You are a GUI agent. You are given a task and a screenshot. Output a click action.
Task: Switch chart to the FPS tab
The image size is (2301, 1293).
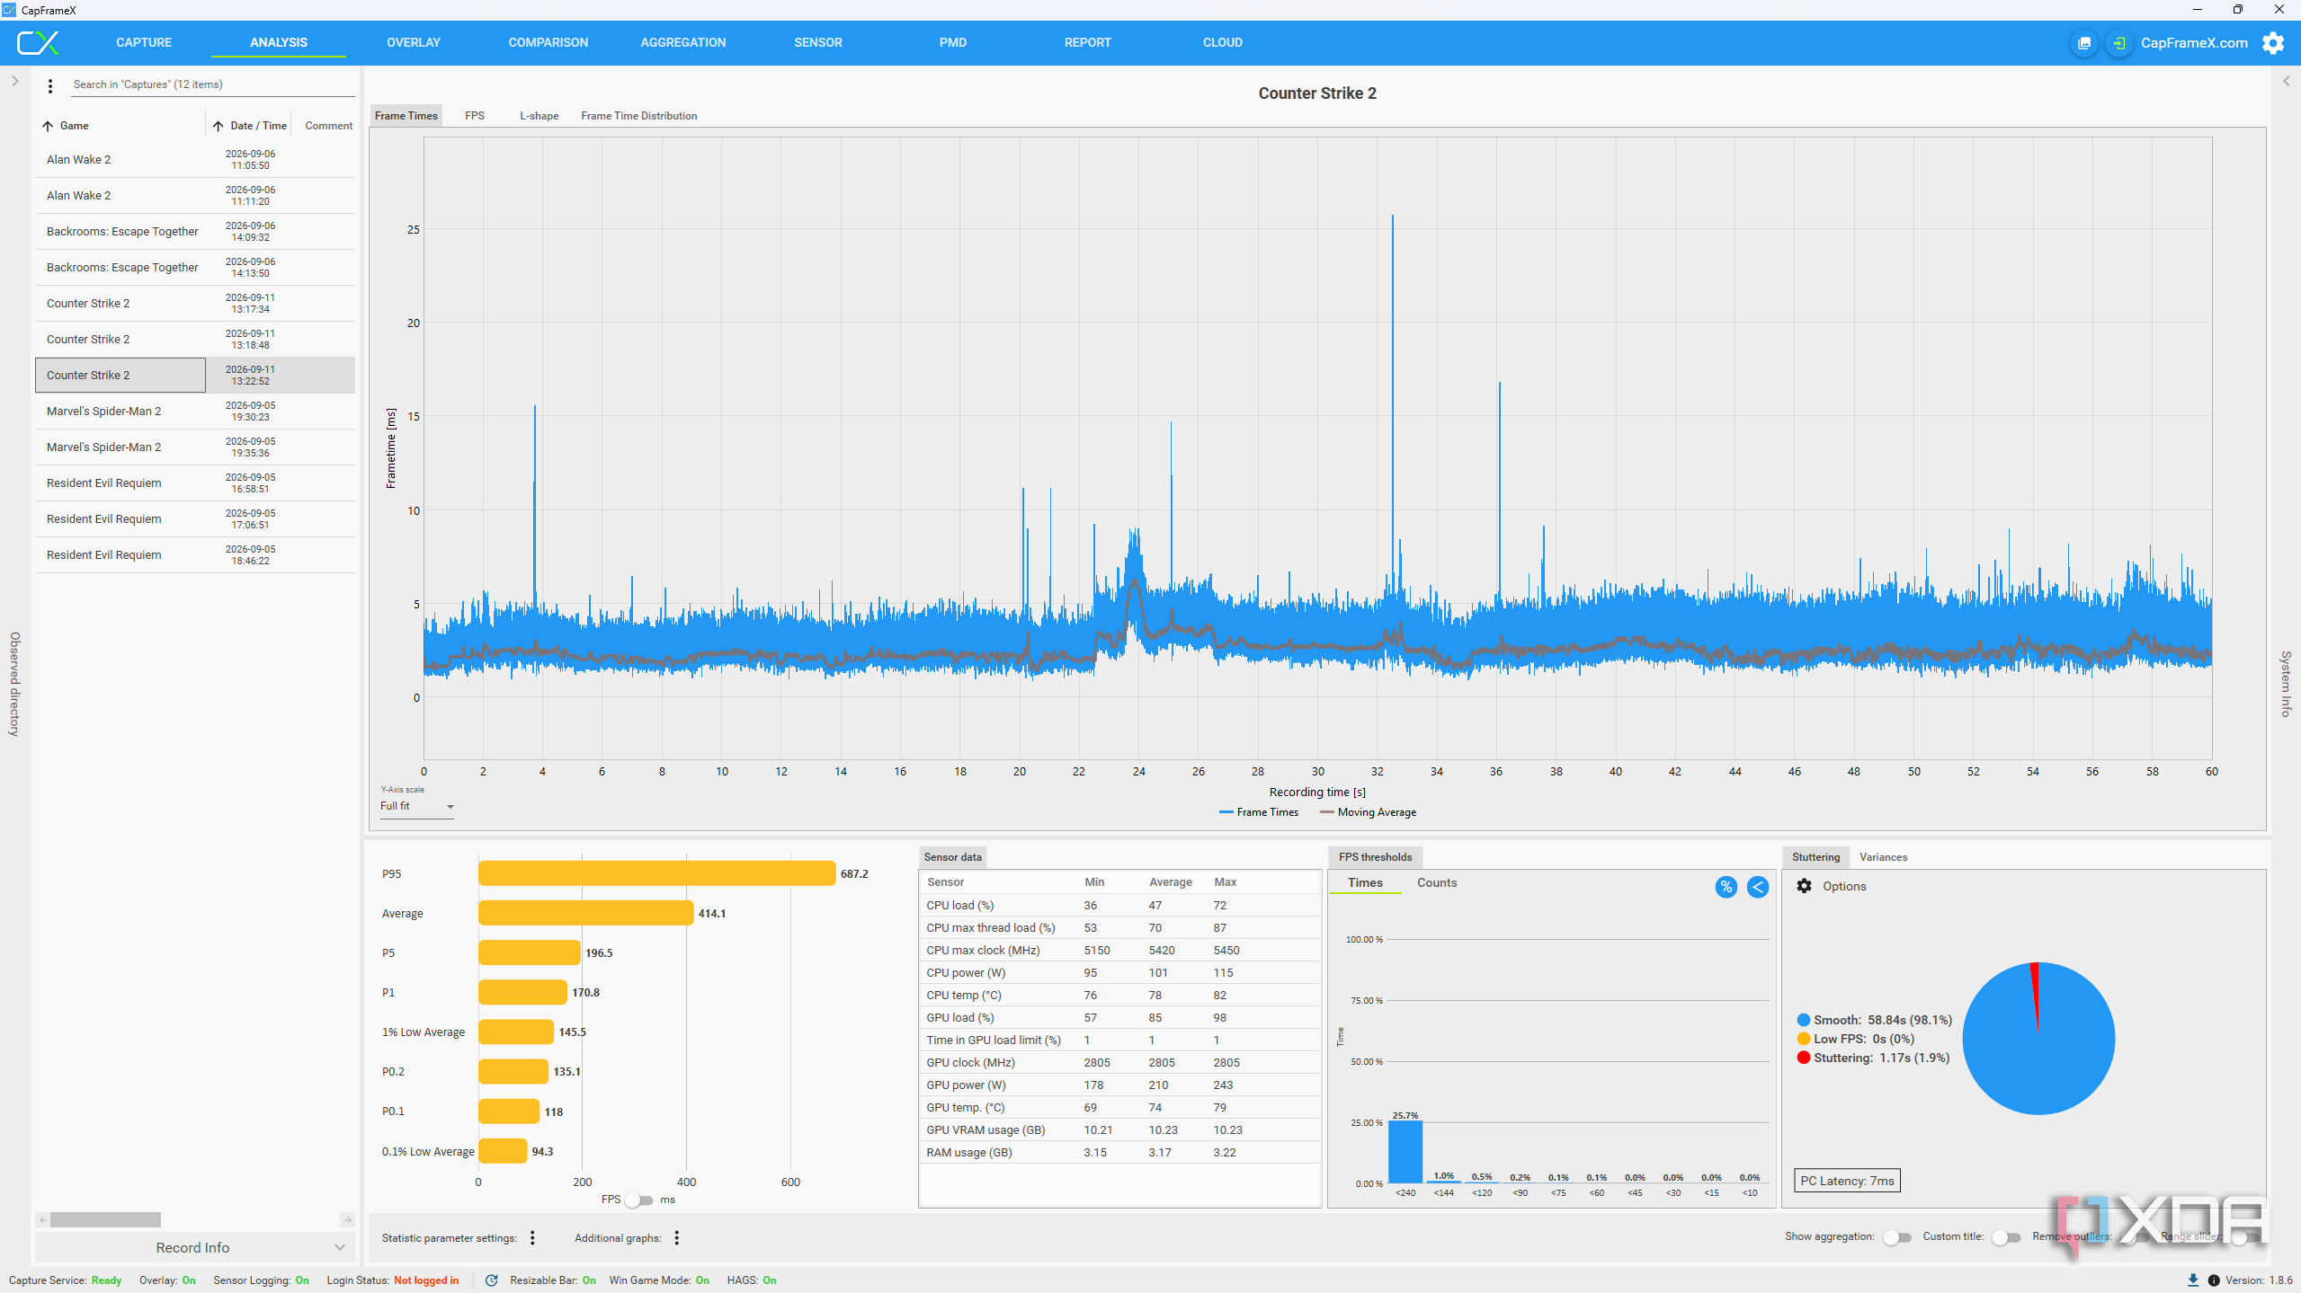tap(475, 116)
